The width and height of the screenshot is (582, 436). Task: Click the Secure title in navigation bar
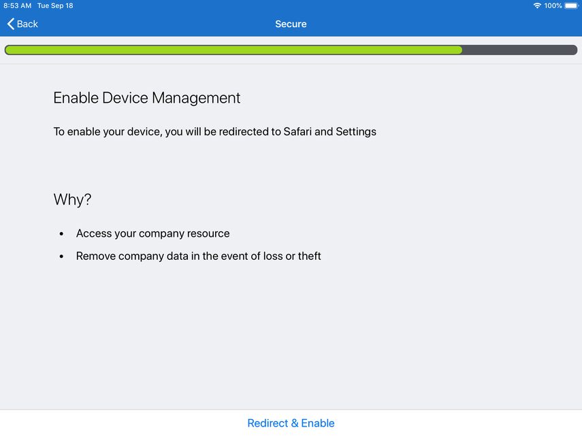[291, 24]
